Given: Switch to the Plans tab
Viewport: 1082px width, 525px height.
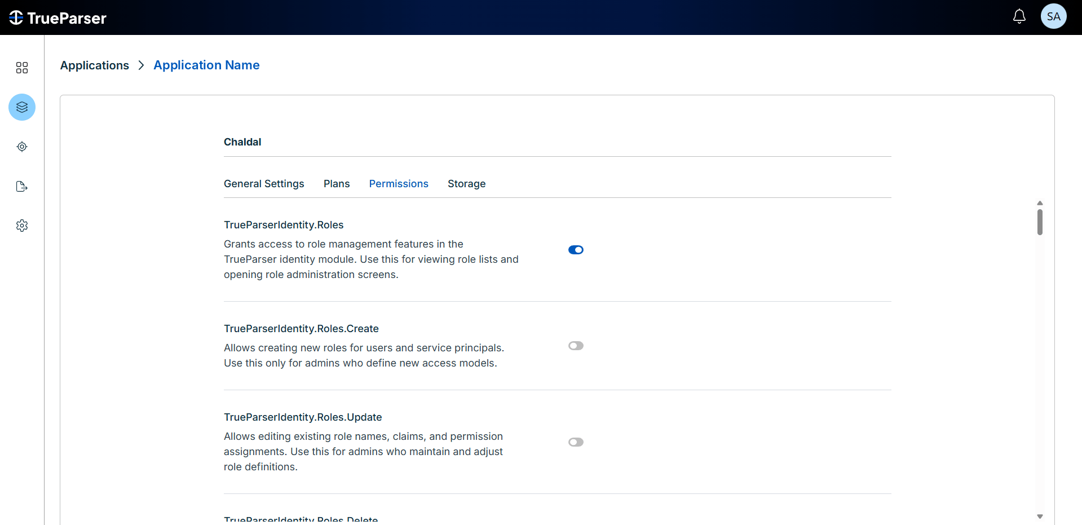Looking at the screenshot, I should 337,184.
